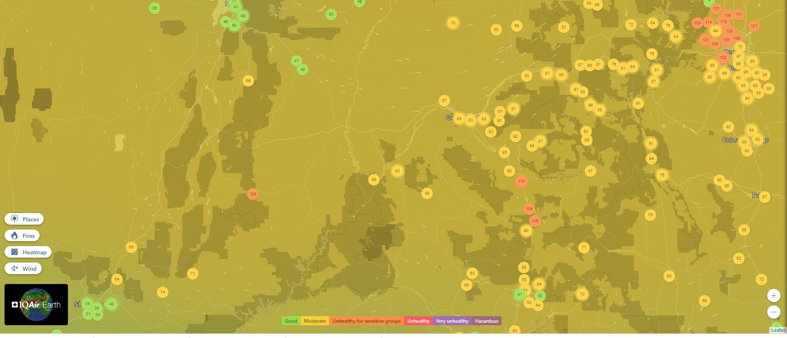Click the Unhealthy for sensitive groups legend label

point(366,321)
